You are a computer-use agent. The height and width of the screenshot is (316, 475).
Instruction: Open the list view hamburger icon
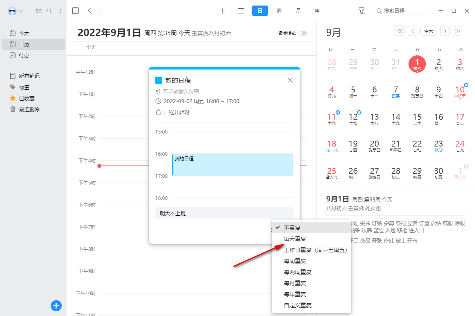click(241, 11)
